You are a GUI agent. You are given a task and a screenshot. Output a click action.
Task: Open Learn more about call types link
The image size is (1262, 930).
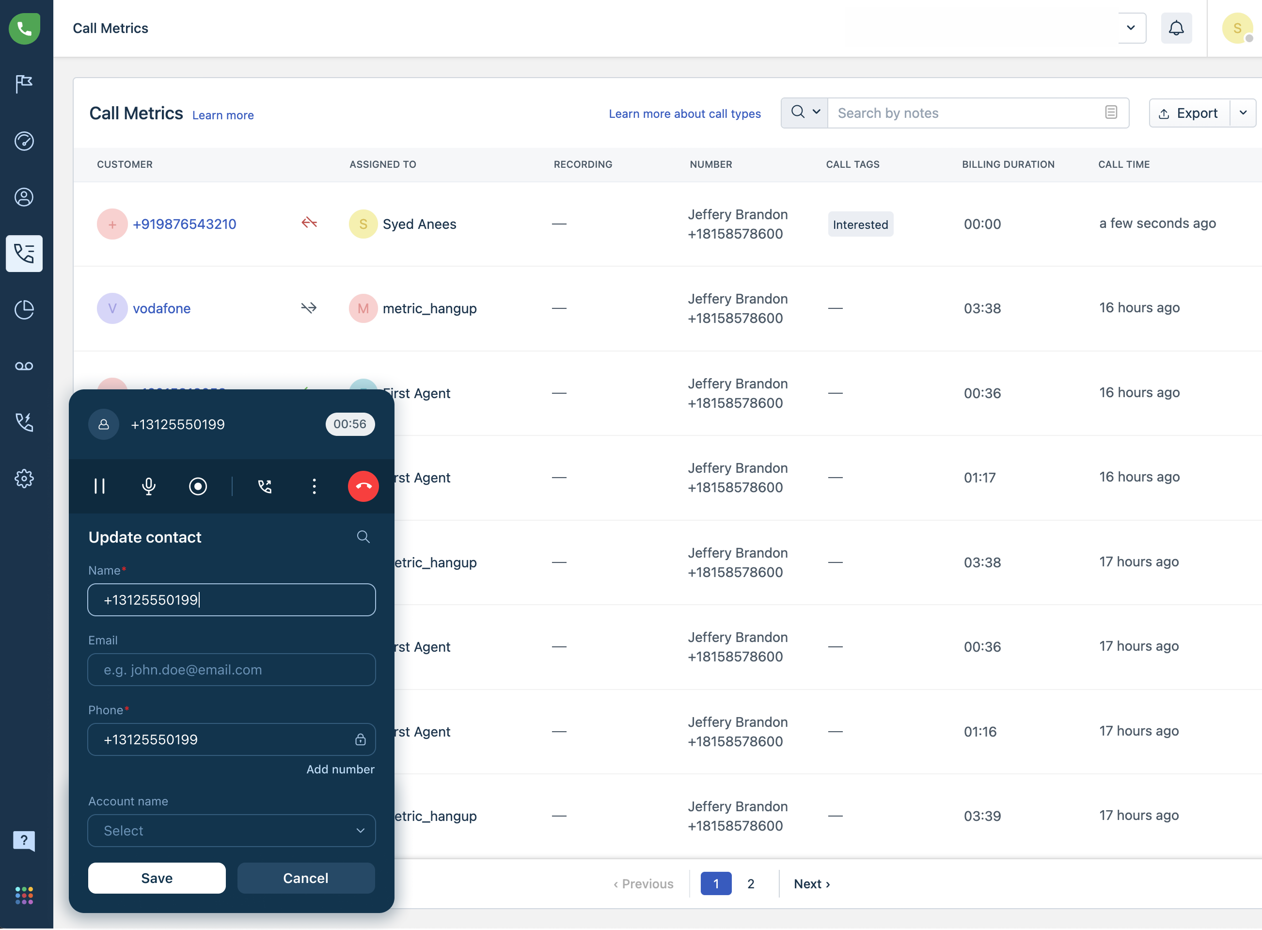point(685,114)
